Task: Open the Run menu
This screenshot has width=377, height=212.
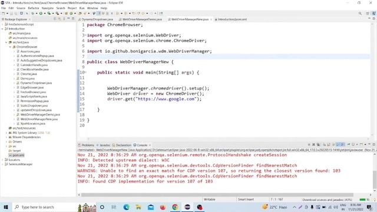Action: [82, 8]
